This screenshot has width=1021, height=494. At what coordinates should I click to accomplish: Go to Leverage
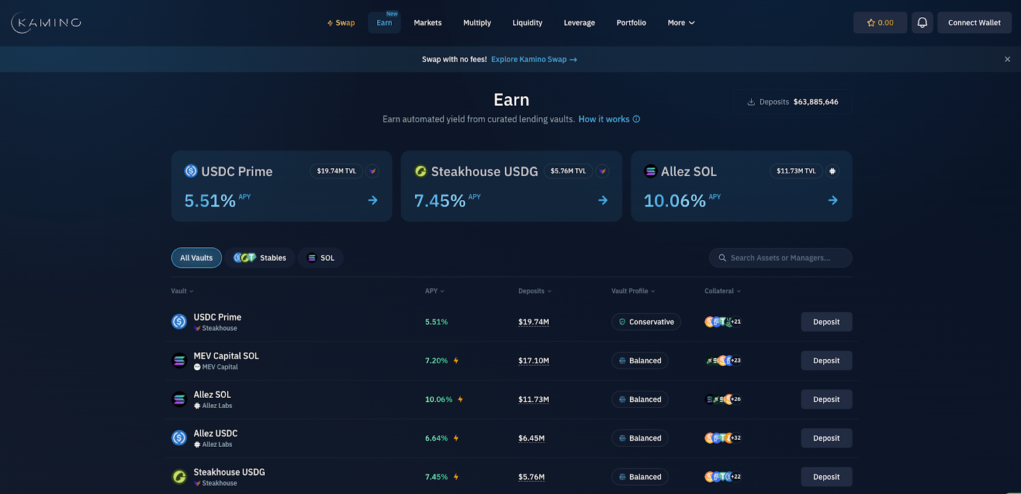pyautogui.click(x=579, y=23)
